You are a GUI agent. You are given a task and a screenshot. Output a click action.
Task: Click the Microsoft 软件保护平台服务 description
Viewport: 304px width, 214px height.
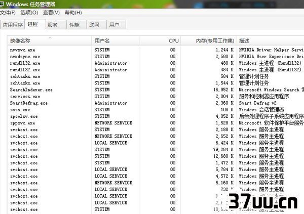pyautogui.click(x=271, y=123)
